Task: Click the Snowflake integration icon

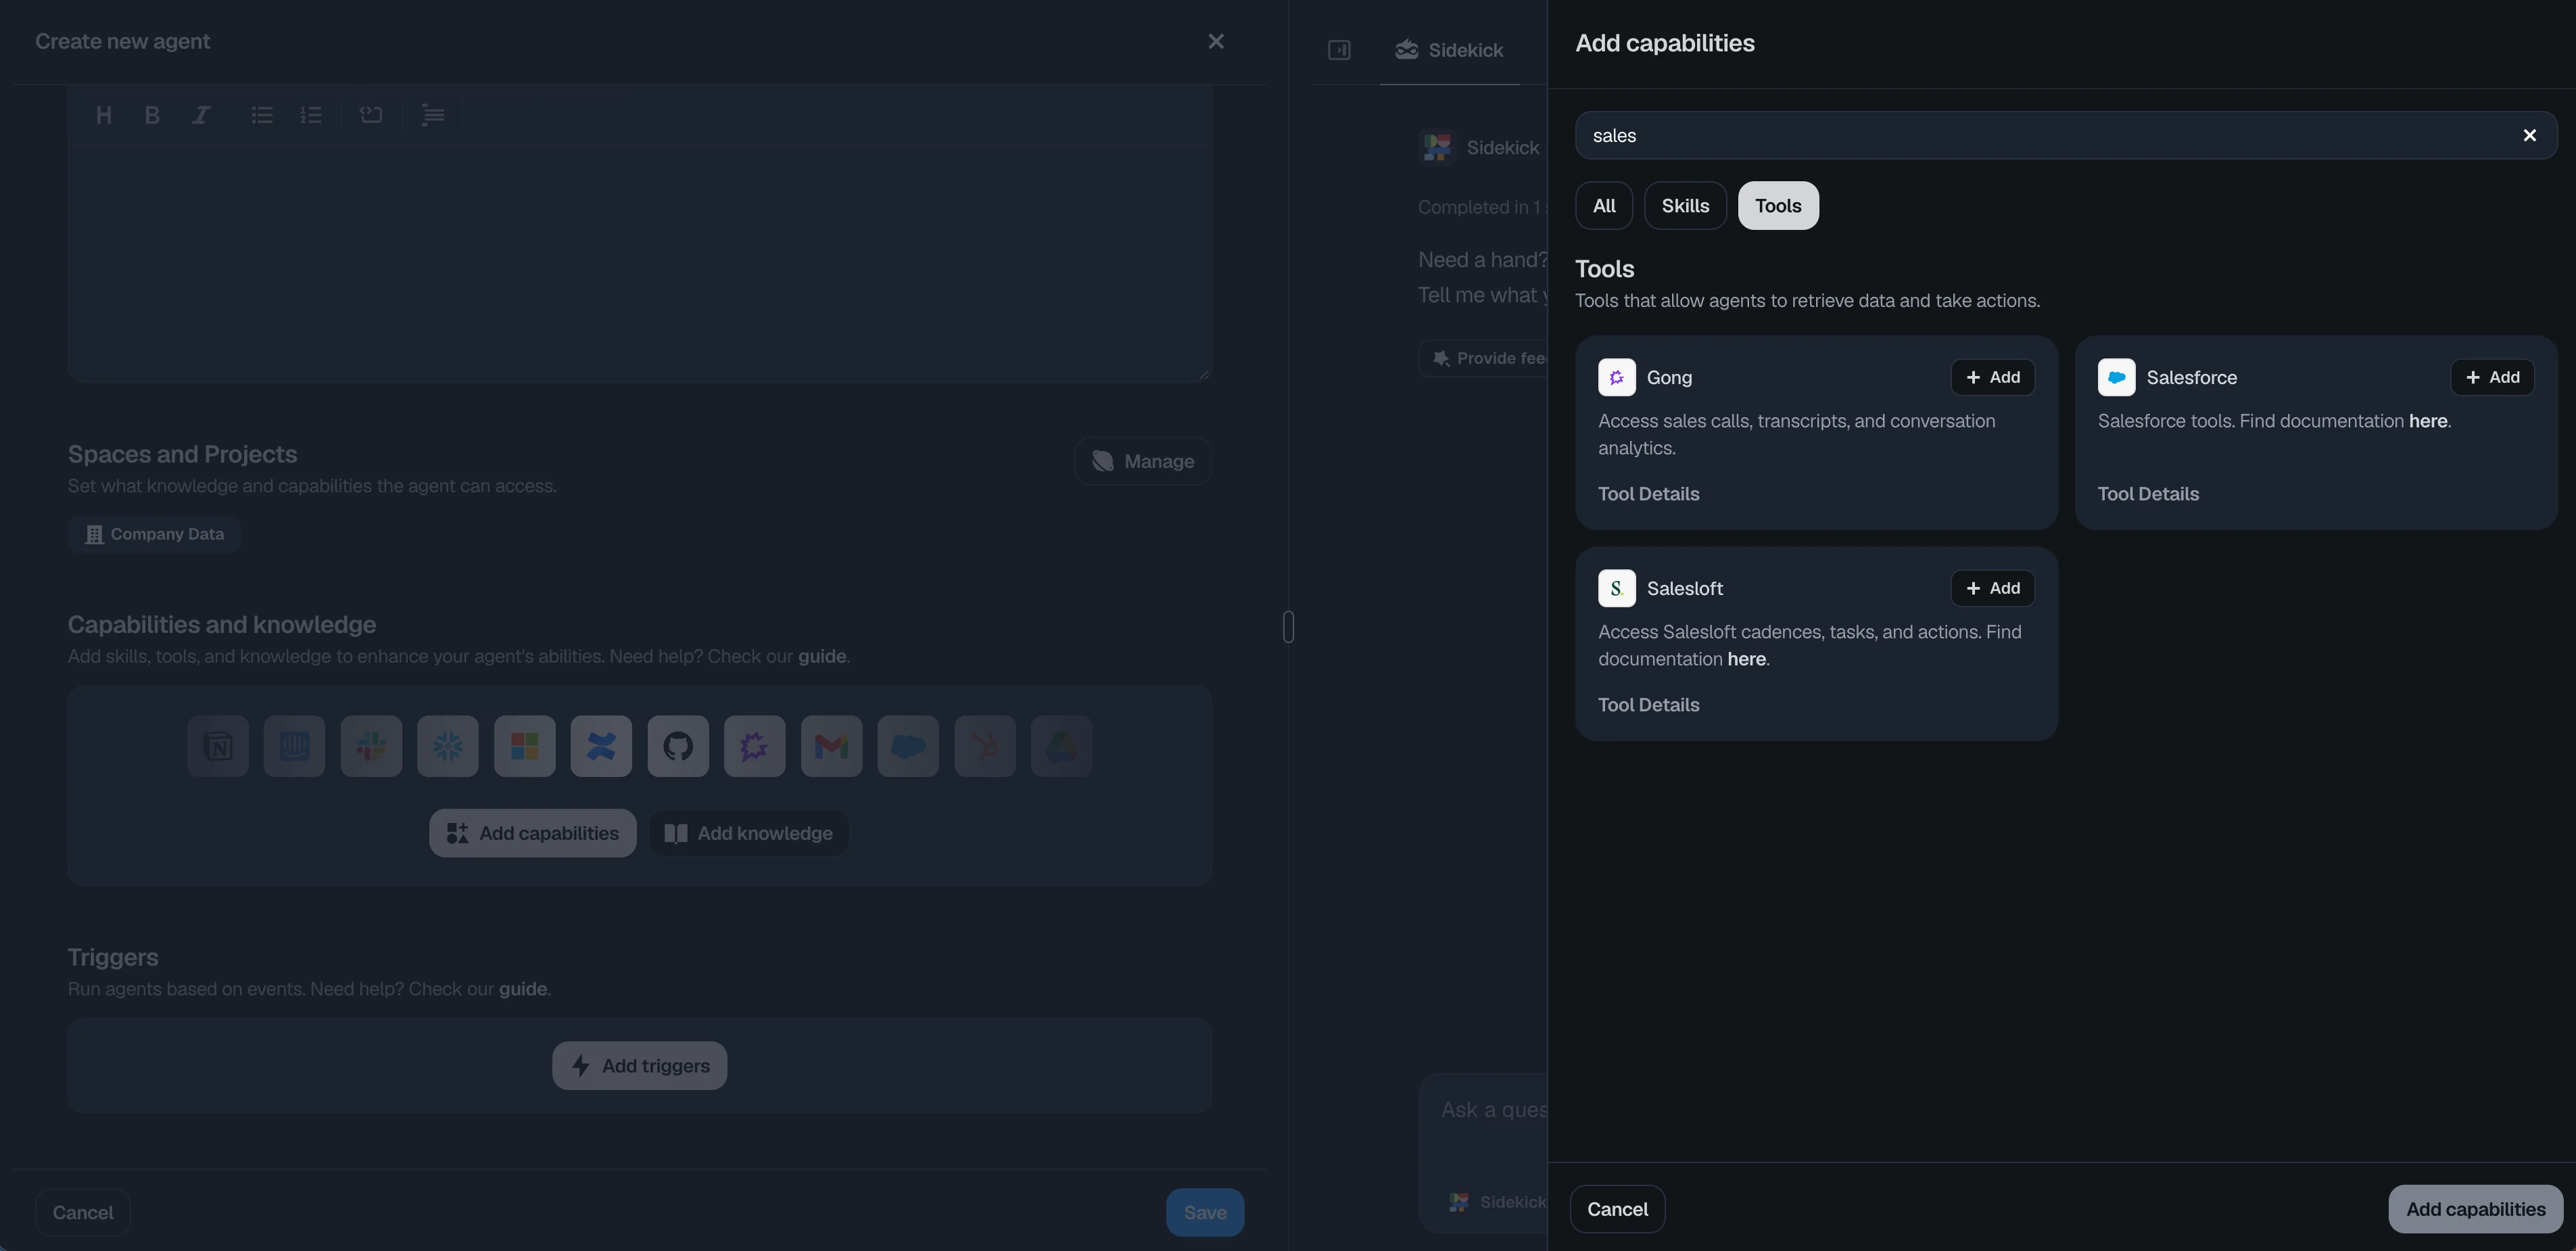Action: [447, 746]
